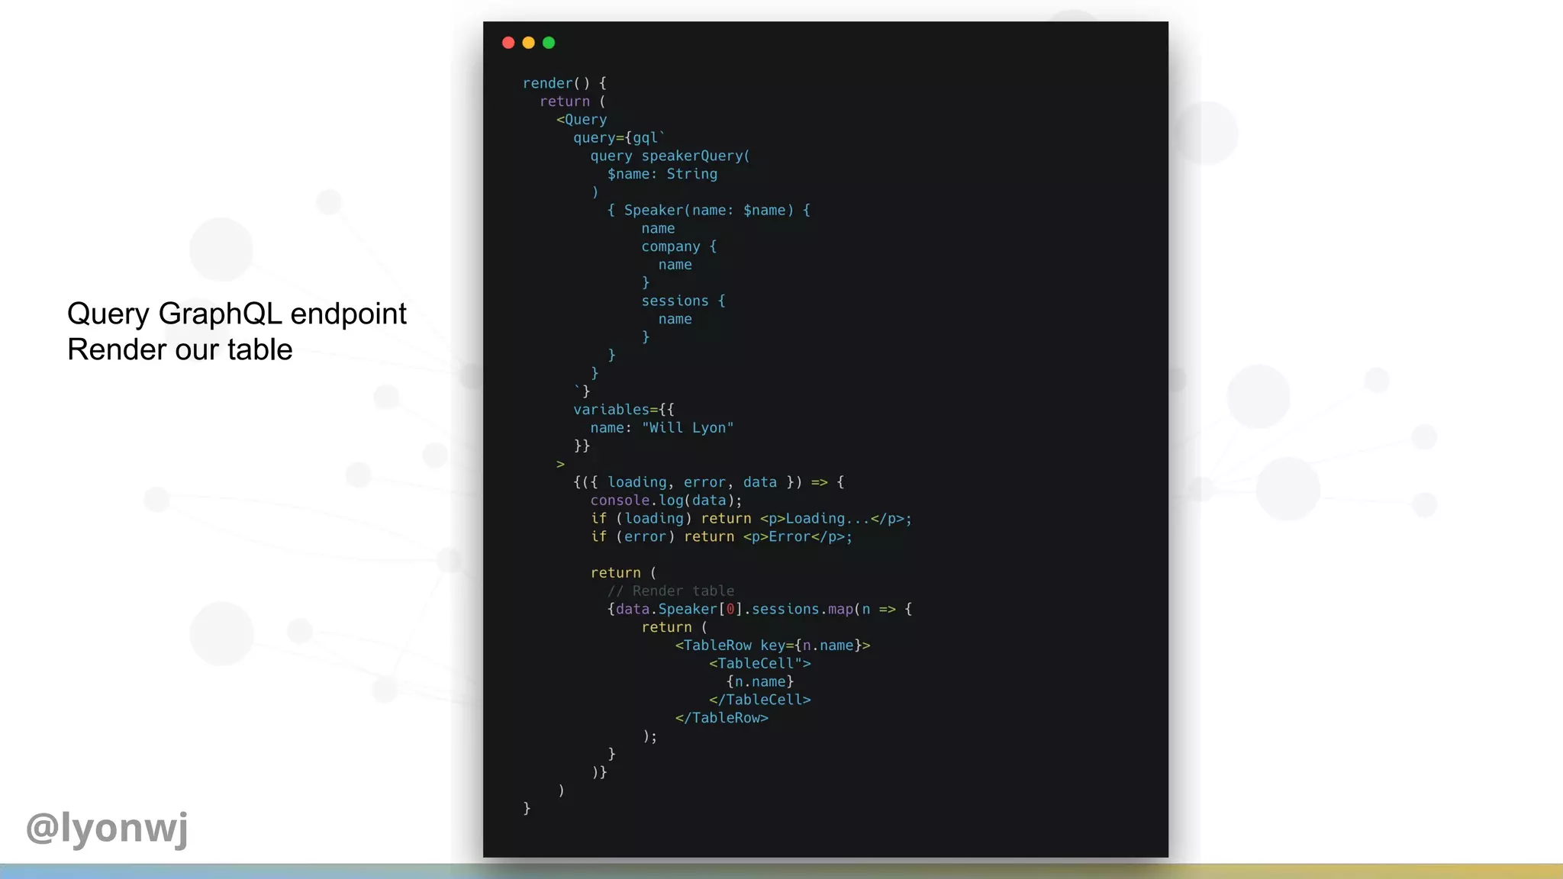Click the '{({ loading, error, data }) => {' line
Image resolution: width=1563 pixels, height=879 pixels.
click(709, 482)
